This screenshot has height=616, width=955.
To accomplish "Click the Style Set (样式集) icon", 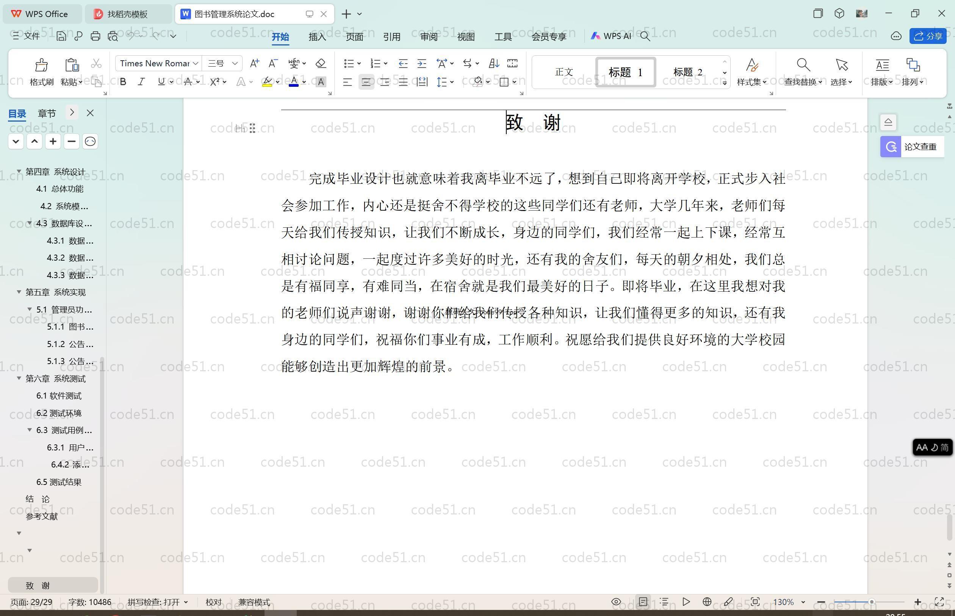I will [752, 65].
